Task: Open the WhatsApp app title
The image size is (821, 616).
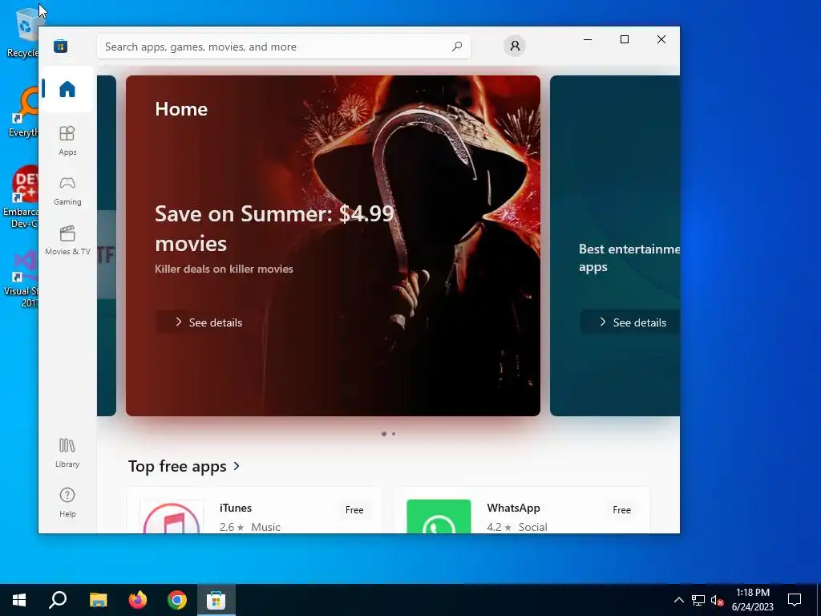Action: pyautogui.click(x=513, y=508)
